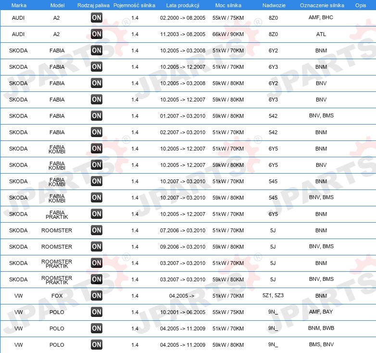Click ON icon in the FABIA 6Y3 BNM row
376x353 pixels.
[97, 66]
